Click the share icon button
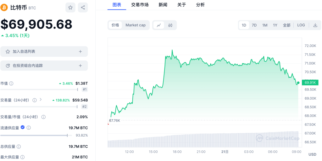The height and width of the screenshot is (161, 322). [83, 8]
